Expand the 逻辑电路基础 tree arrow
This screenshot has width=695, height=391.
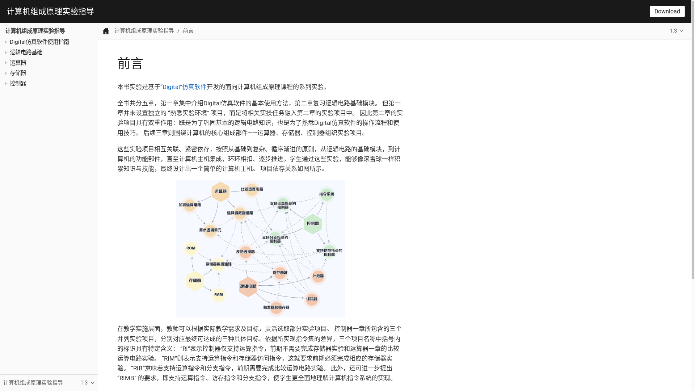(x=6, y=52)
